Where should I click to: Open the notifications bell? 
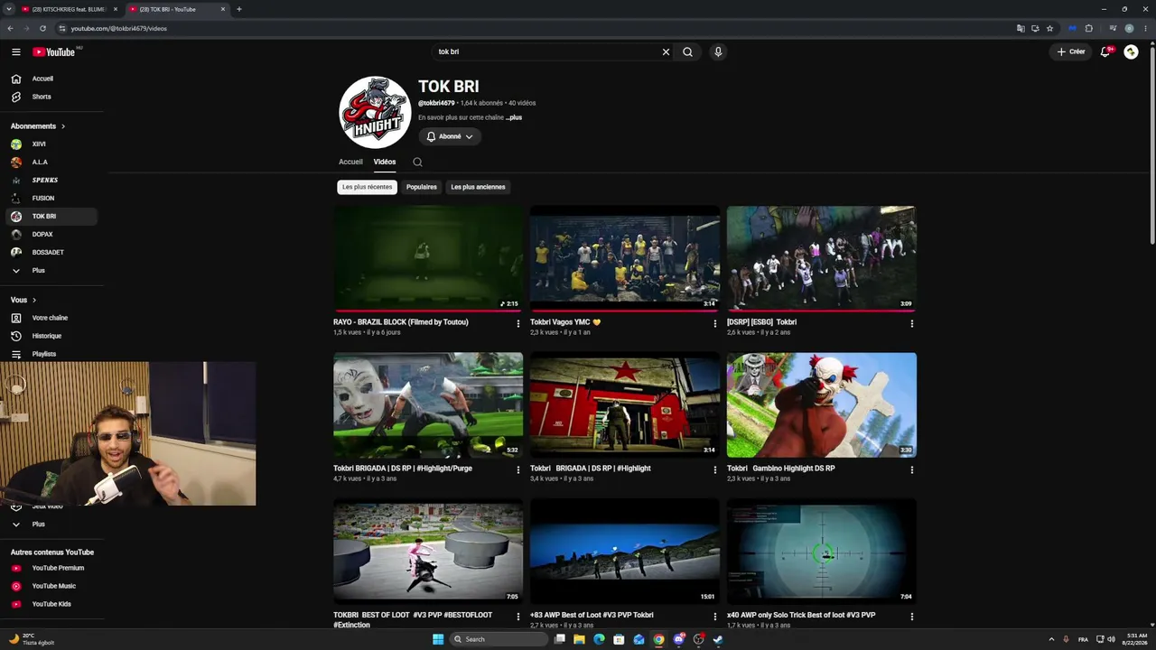tap(1105, 52)
